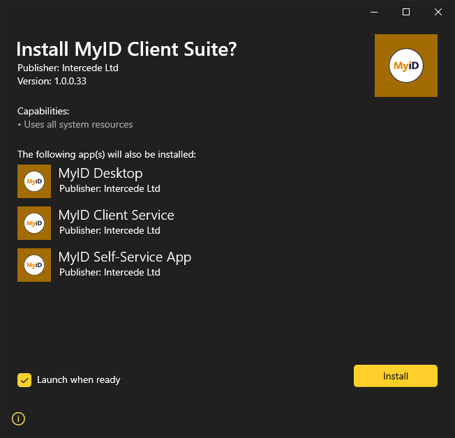Click the MyID Desktop app icon

tap(34, 181)
